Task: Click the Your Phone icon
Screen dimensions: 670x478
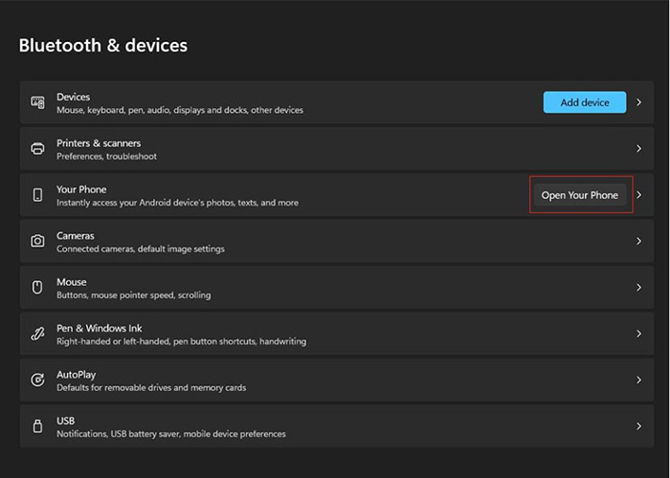Action: 37,195
